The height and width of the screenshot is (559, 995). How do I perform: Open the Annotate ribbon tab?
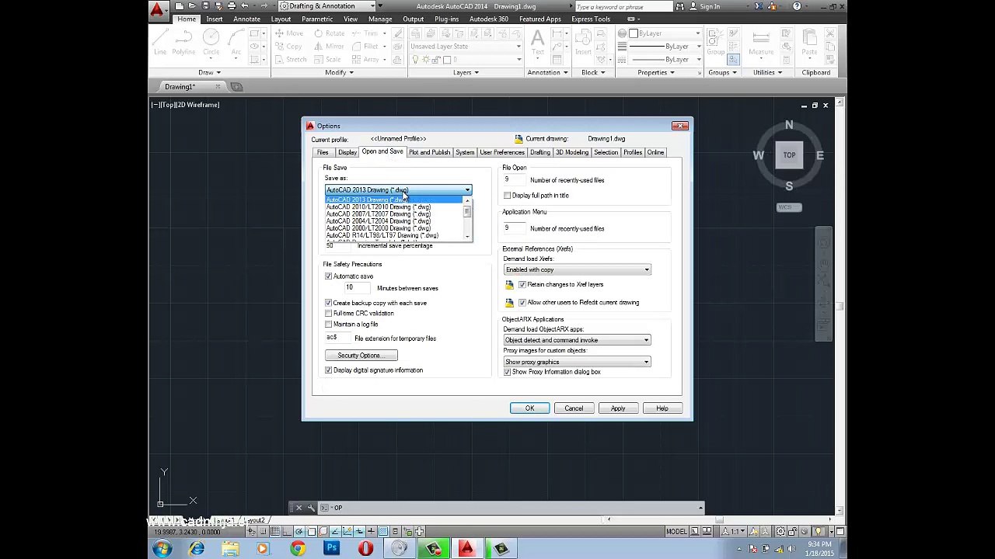247,19
